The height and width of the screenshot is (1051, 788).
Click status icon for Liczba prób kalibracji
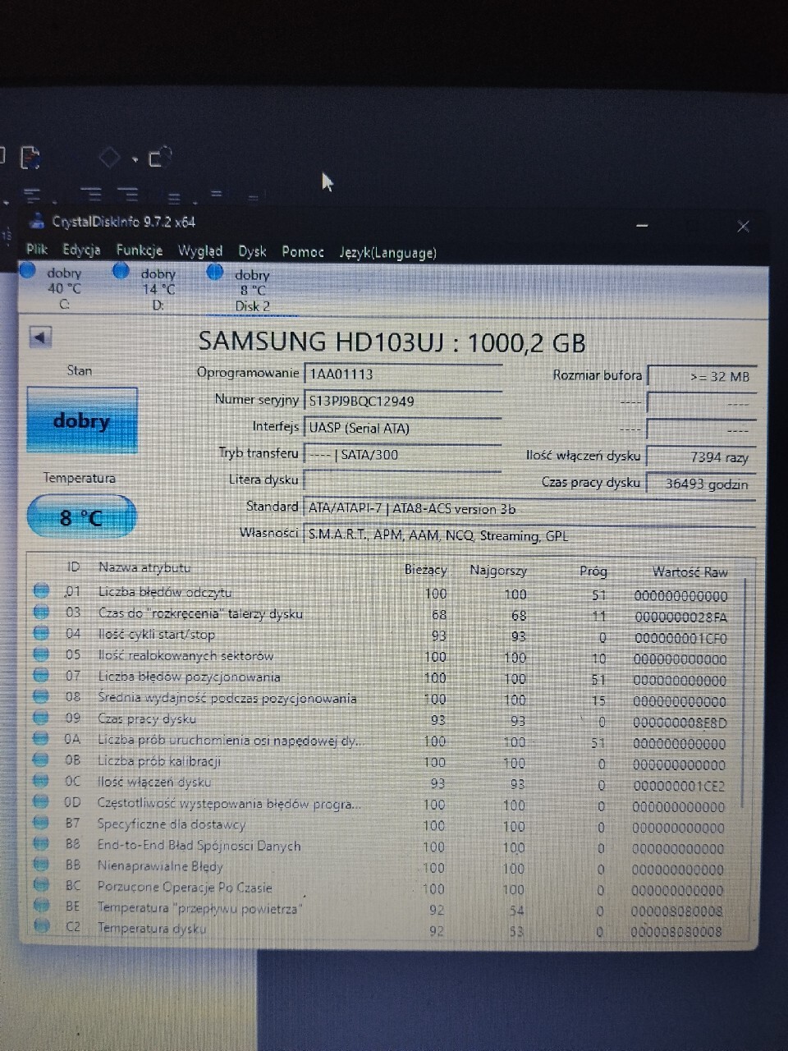41,760
